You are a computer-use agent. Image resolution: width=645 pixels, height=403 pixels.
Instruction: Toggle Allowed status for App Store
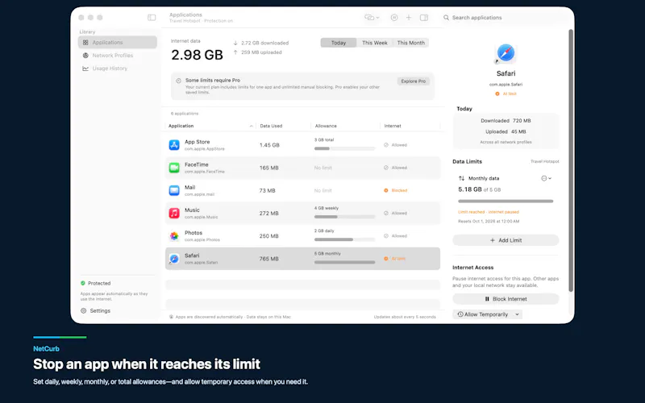pos(395,145)
